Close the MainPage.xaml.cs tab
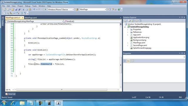This screenshot has height=106, width=188. (x=23, y=18)
